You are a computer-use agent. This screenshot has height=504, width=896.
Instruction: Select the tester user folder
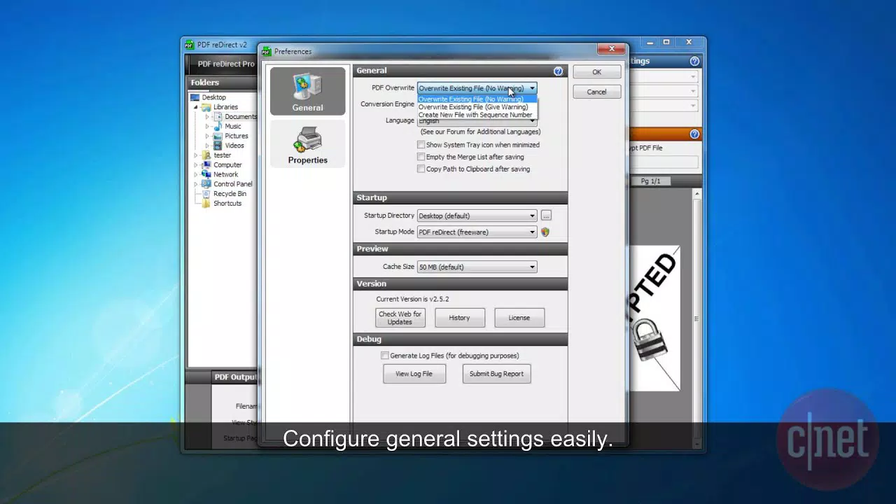223,155
